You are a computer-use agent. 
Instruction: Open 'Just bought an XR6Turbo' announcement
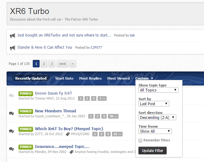click(x=64, y=35)
